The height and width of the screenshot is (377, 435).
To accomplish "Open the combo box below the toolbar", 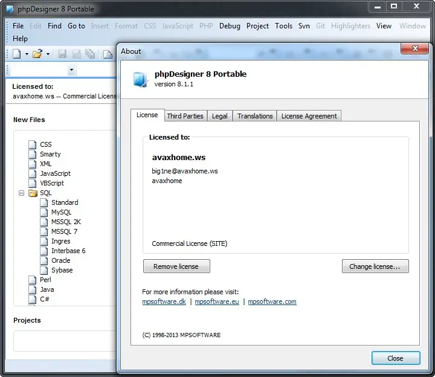I will tap(71, 70).
